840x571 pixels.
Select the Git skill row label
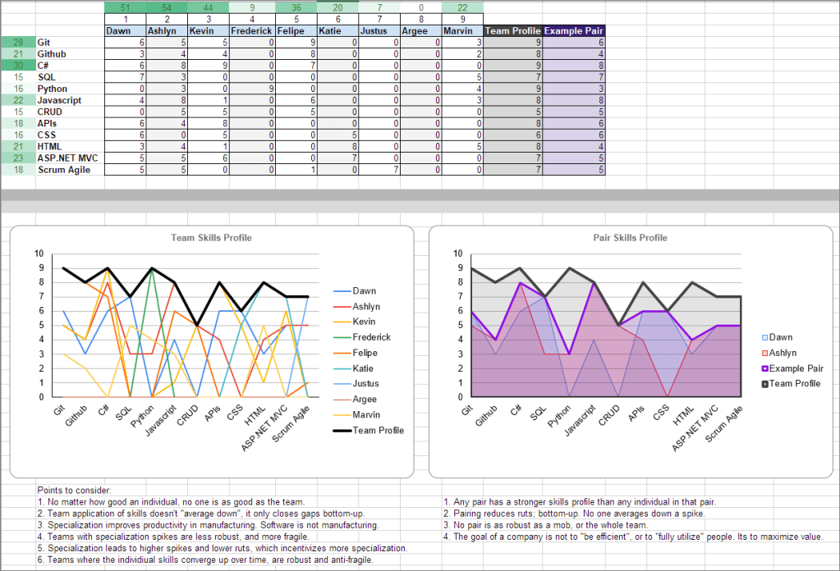tap(44, 42)
